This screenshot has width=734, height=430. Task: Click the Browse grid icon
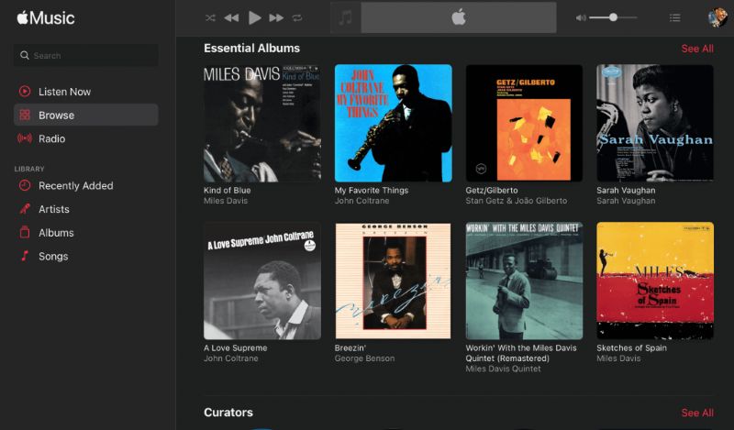pyautogui.click(x=25, y=115)
